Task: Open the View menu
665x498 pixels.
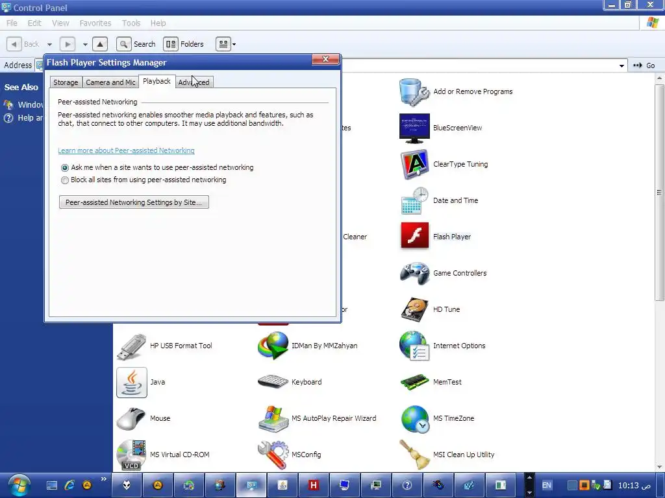Action: pos(60,23)
